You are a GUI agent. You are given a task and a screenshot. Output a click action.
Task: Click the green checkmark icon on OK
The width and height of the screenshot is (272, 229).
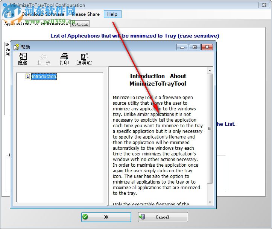(x=85, y=217)
